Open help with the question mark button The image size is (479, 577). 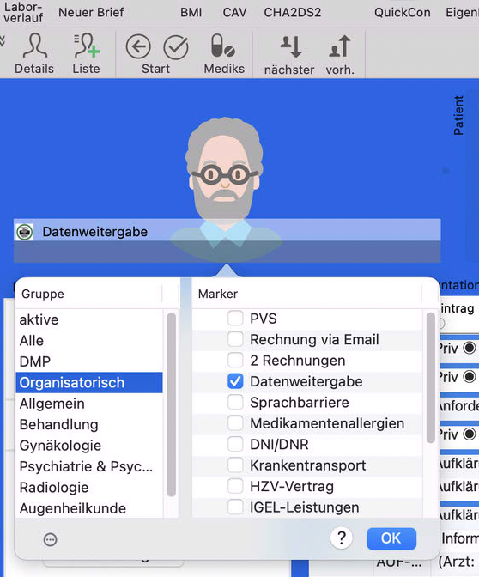tap(342, 538)
